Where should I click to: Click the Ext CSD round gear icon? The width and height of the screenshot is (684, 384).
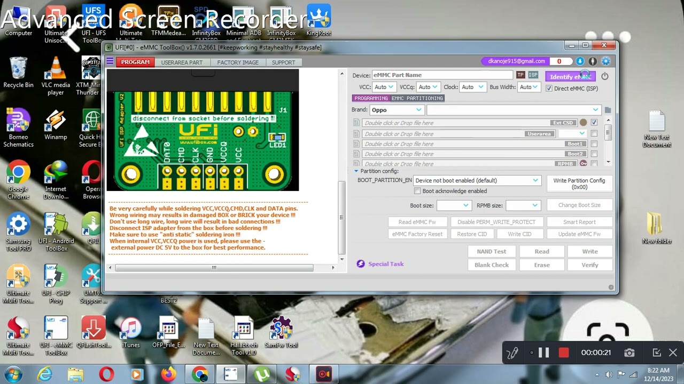click(x=583, y=123)
